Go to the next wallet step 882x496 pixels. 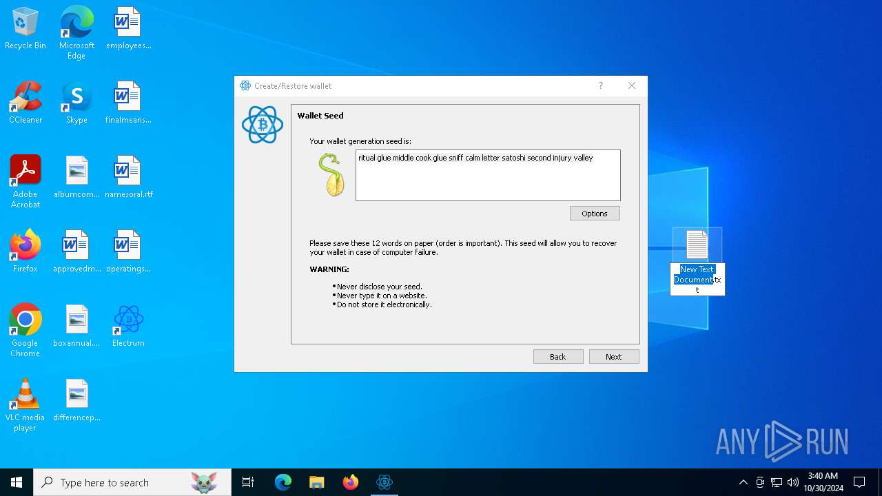pos(614,357)
